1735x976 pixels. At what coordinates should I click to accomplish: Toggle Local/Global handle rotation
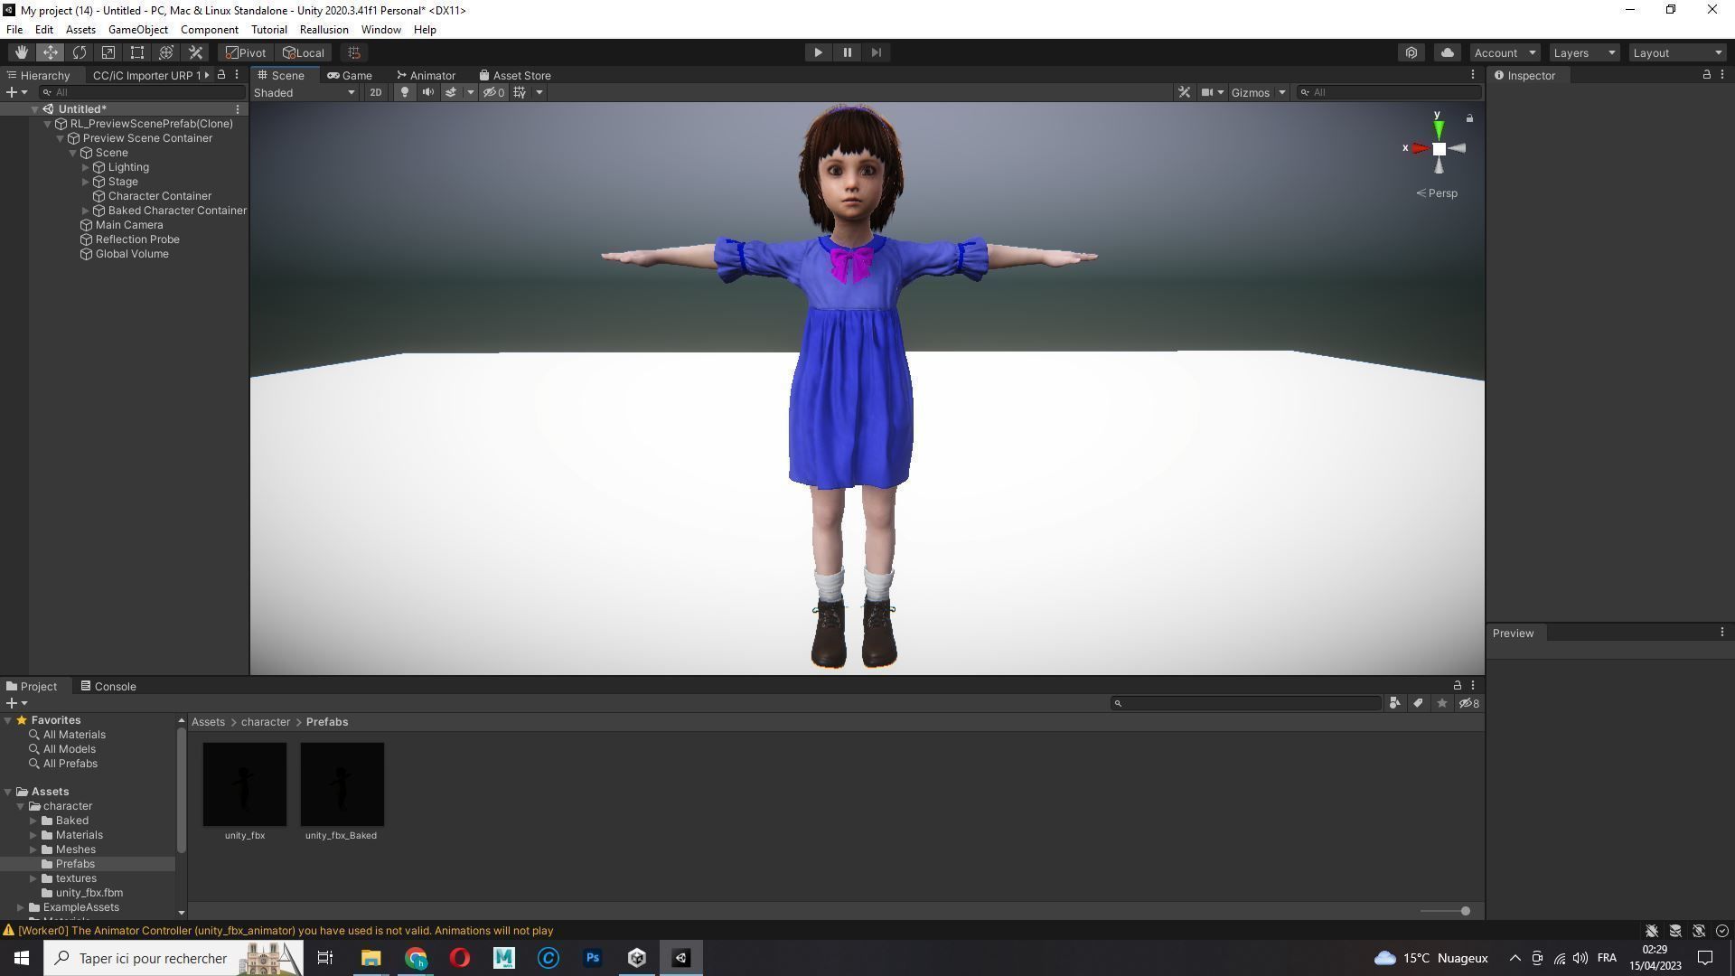(303, 52)
